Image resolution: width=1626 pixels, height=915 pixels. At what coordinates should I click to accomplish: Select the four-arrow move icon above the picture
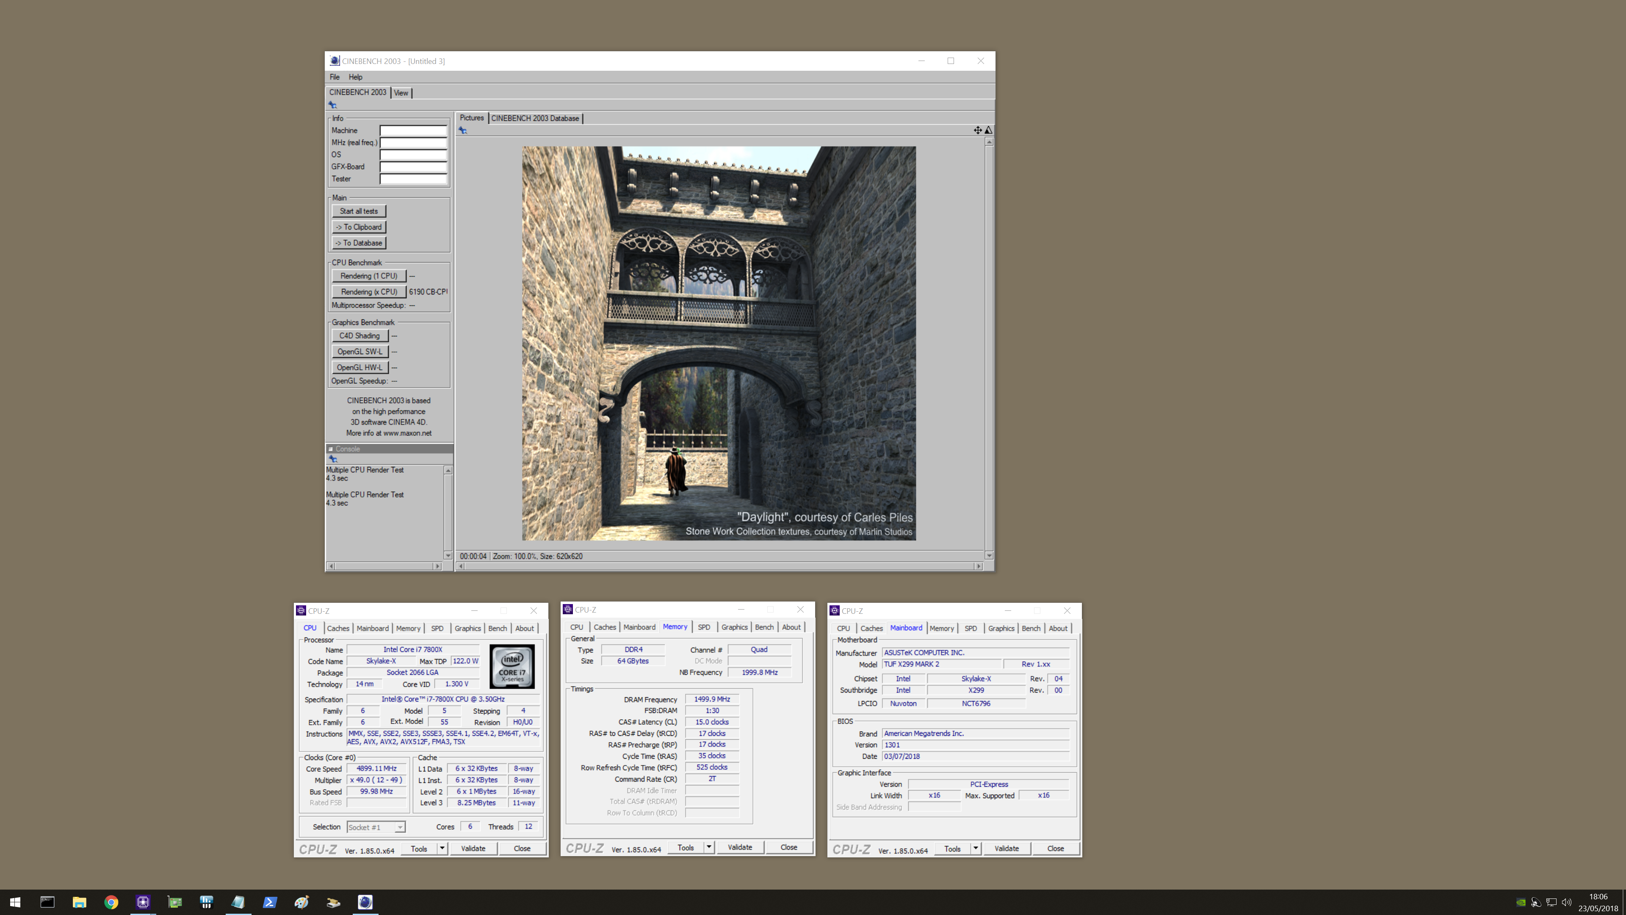[978, 130]
